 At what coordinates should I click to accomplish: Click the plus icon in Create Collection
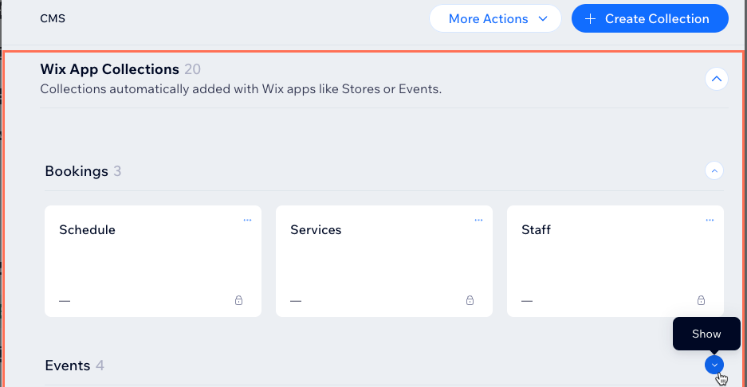pyautogui.click(x=590, y=18)
